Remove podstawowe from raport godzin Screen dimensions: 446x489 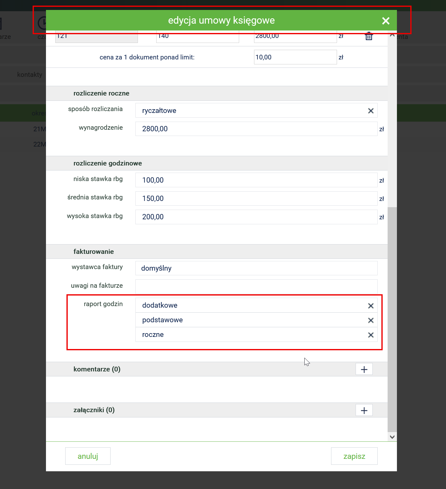coord(371,320)
